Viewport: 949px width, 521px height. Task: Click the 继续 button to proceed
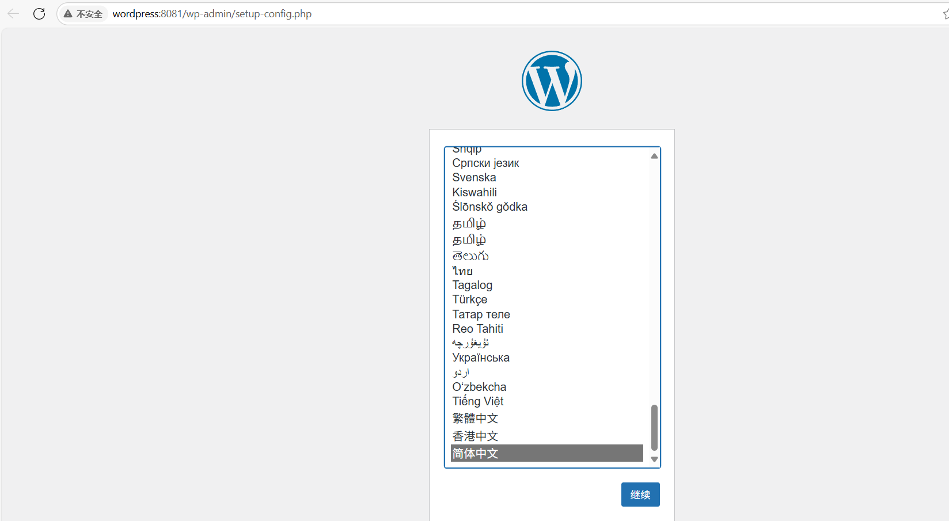pos(640,494)
